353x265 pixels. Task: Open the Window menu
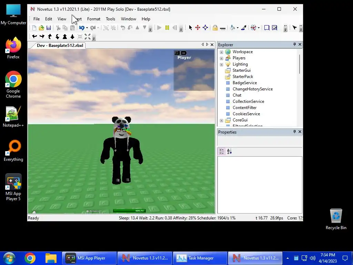[128, 19]
